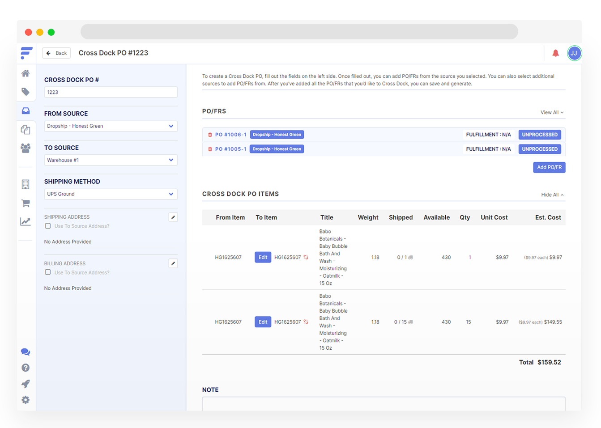This screenshot has height=428, width=601.
Task: Open To Source Warehouse #1 dropdown
Action: pos(111,160)
